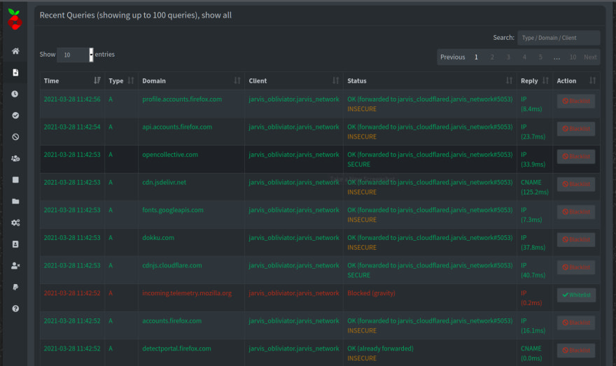Screen dimensions: 616x366
Task: Select pagination page 1
Action: [x=476, y=57]
